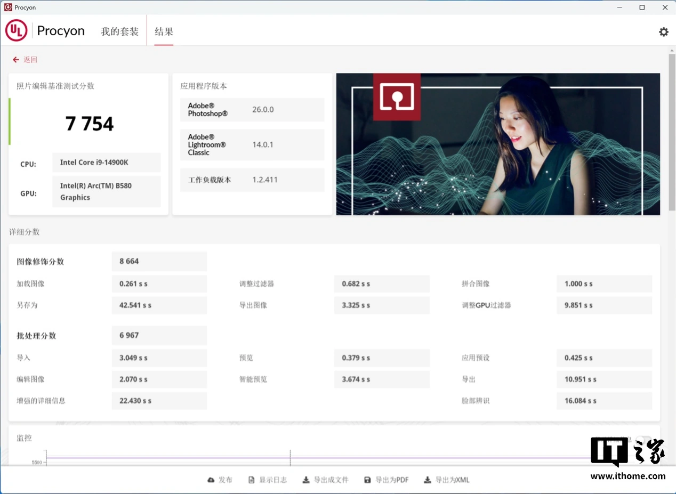
Task: Open settings via the gear icon
Action: [663, 32]
